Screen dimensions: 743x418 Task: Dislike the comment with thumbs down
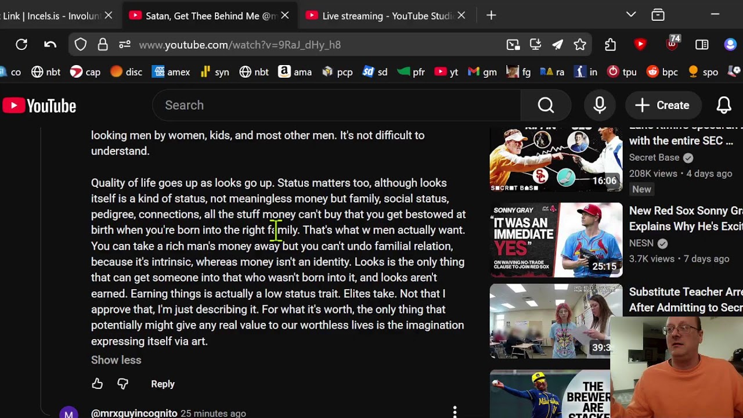(x=122, y=384)
